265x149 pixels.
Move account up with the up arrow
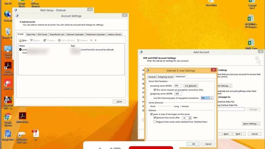(91, 41)
